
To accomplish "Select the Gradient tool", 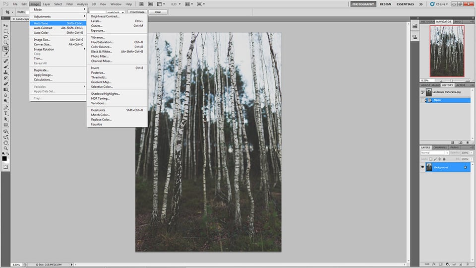I will 5,89.
